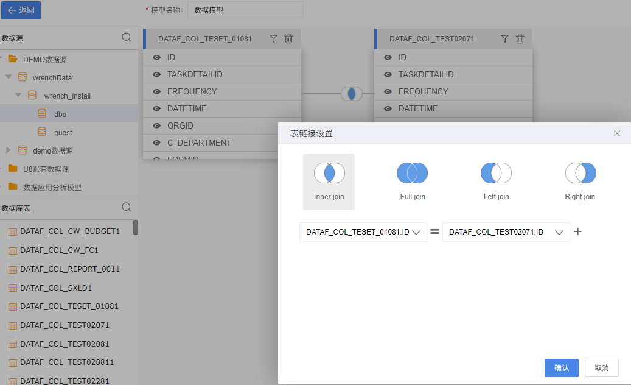Add another join condition with plus

(x=577, y=231)
